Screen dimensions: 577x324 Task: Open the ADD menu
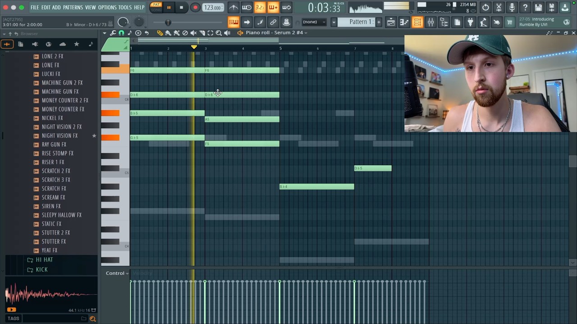click(x=56, y=8)
